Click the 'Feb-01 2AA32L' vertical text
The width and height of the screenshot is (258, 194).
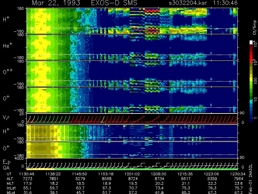pos(251,179)
